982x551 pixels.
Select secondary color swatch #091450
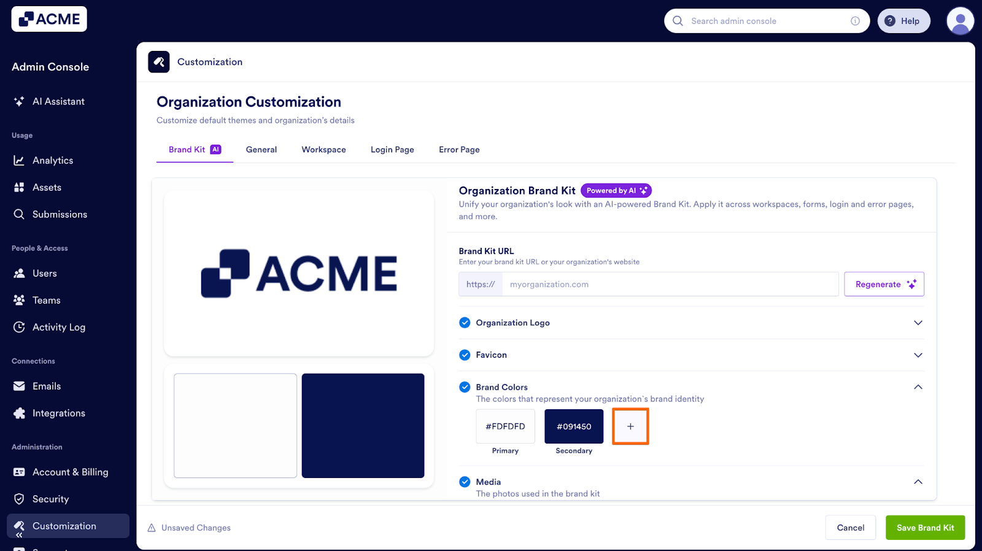pyautogui.click(x=574, y=426)
